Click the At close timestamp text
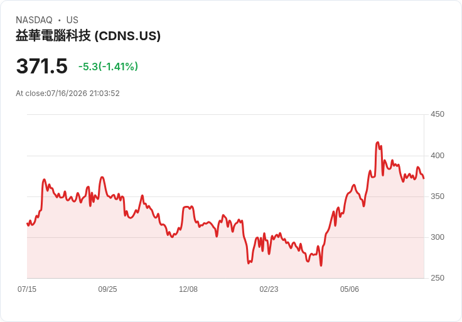The width and height of the screenshot is (462, 322). (x=68, y=94)
